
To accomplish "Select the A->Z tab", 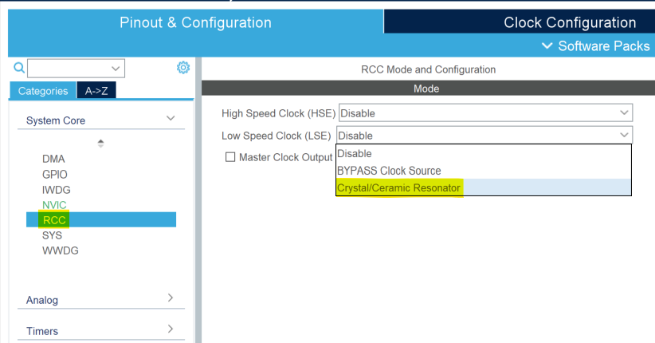I will click(x=96, y=91).
